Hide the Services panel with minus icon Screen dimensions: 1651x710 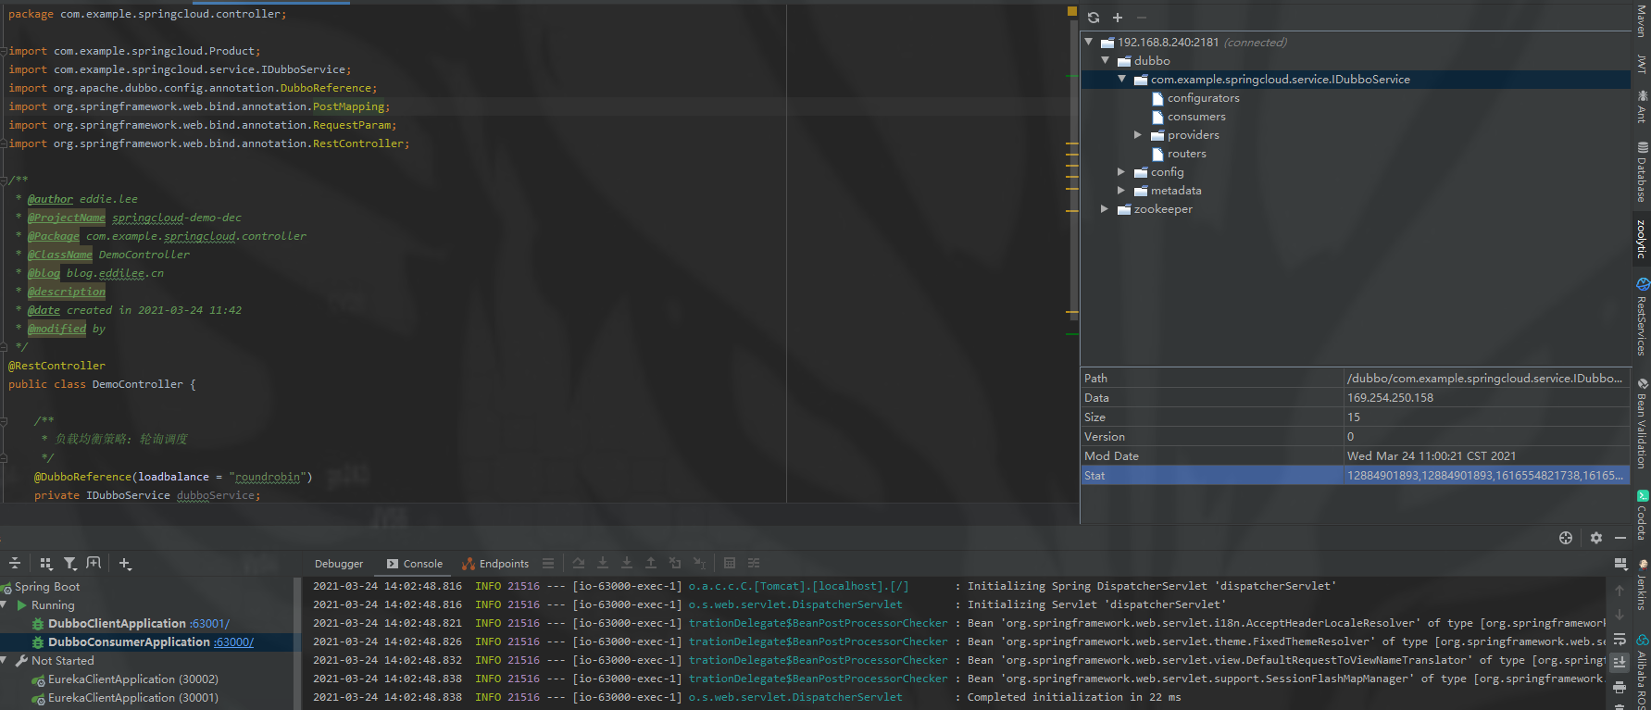(1620, 538)
